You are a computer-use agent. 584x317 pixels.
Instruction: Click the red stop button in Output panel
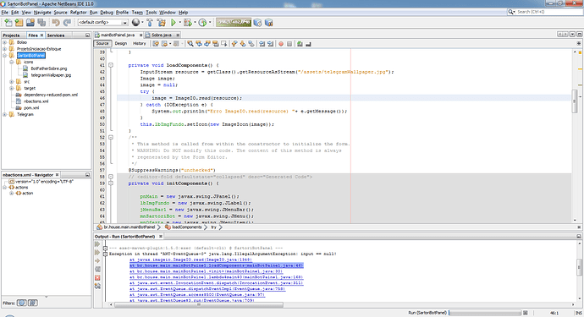[97, 278]
